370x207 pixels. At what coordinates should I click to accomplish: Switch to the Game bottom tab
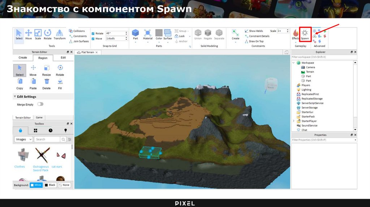(39, 118)
